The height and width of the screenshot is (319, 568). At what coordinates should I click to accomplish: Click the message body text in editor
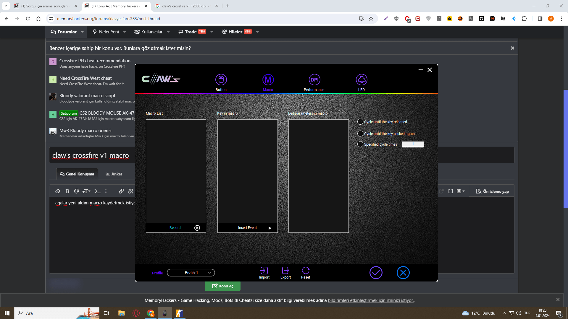tap(95, 203)
